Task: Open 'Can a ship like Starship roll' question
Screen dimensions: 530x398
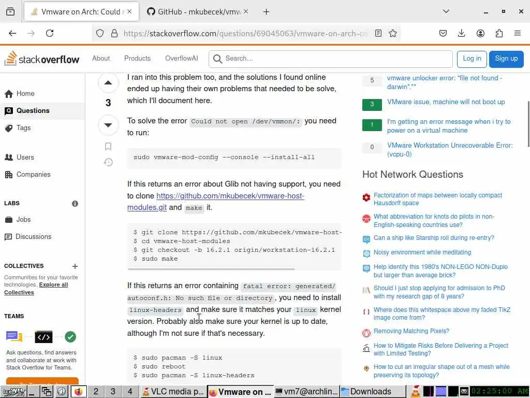Action: 434,238
